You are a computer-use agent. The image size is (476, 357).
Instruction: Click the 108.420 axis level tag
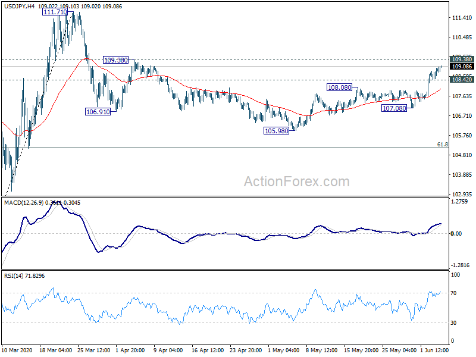point(462,80)
